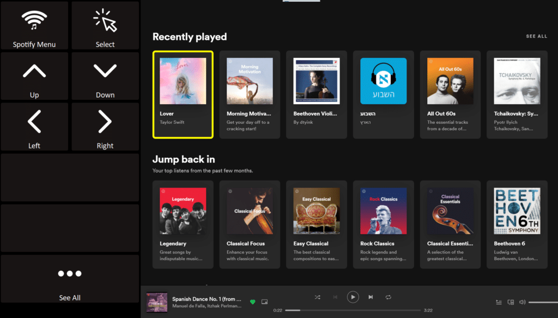Open Beethoven Violin playlist cover

click(x=317, y=81)
